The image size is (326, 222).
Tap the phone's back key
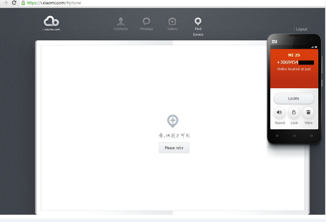pos(311,135)
